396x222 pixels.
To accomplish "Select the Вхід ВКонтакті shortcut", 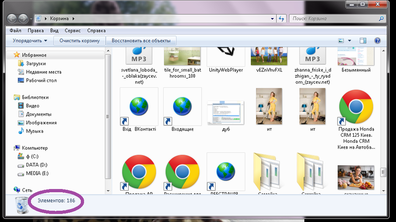I will 139,110.
